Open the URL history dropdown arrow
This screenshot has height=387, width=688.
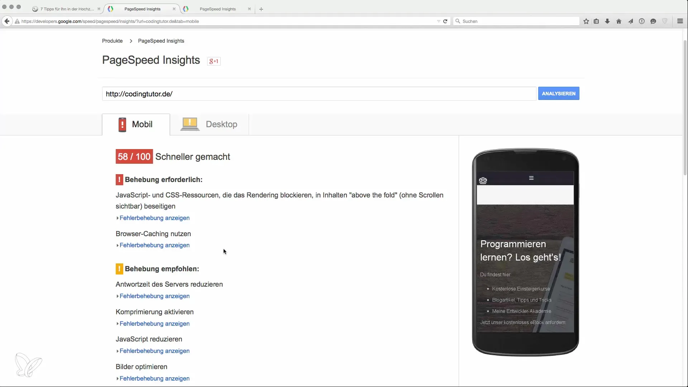point(439,21)
